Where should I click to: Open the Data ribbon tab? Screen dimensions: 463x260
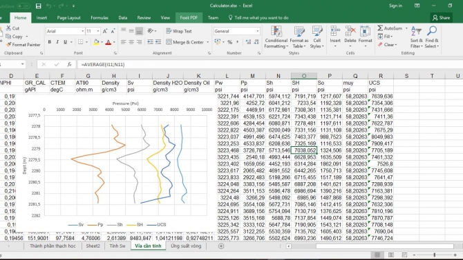click(123, 18)
